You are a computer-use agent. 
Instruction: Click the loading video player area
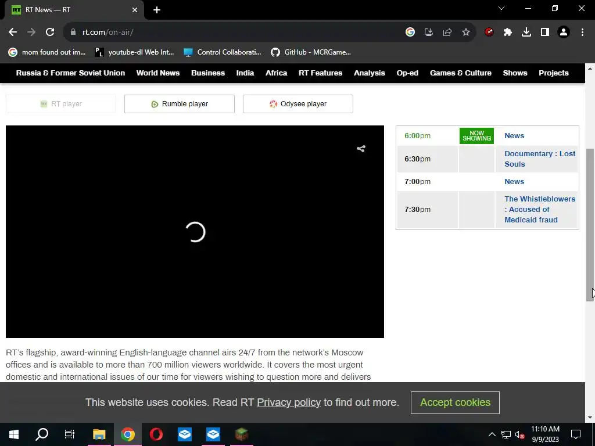click(195, 232)
